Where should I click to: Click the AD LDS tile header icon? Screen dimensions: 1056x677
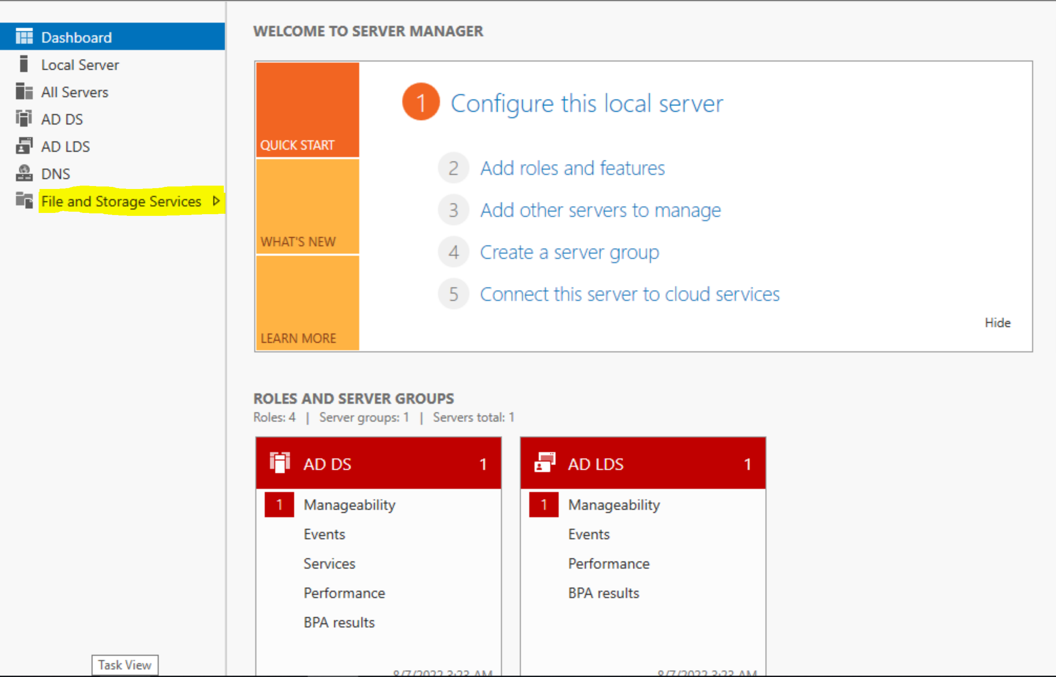point(545,462)
